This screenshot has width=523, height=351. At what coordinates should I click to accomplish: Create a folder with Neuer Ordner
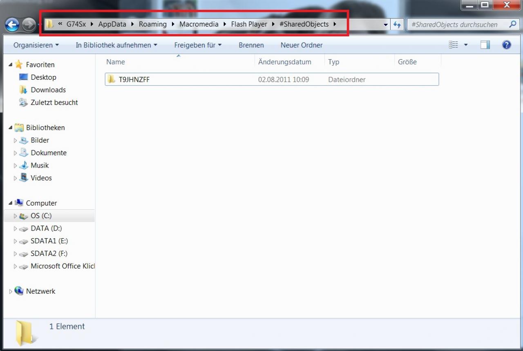[x=302, y=45]
